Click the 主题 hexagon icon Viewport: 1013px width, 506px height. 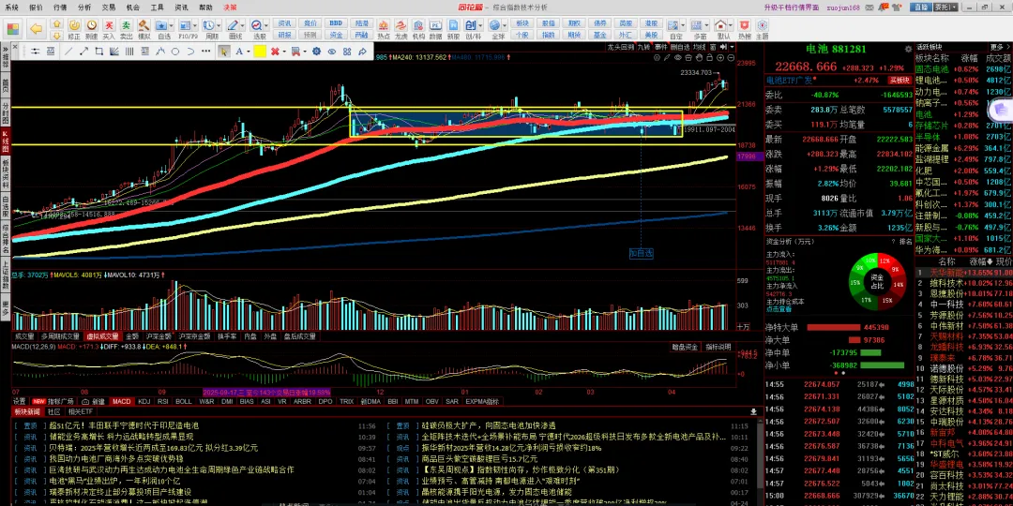click(762, 24)
